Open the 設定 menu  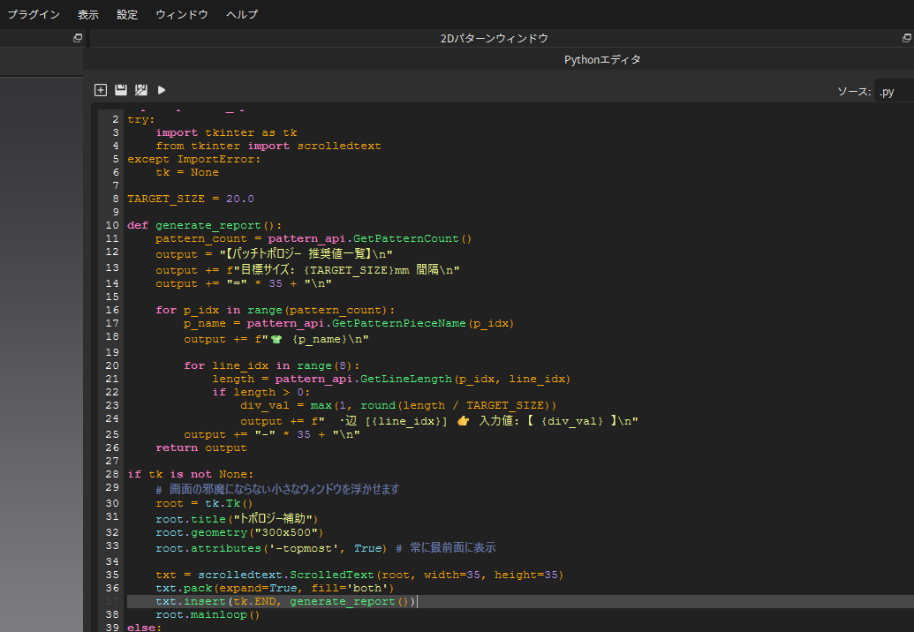(127, 14)
